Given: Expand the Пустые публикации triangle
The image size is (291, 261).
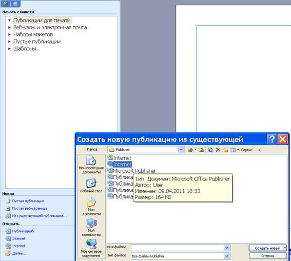Looking at the screenshot, I should tap(9, 42).
